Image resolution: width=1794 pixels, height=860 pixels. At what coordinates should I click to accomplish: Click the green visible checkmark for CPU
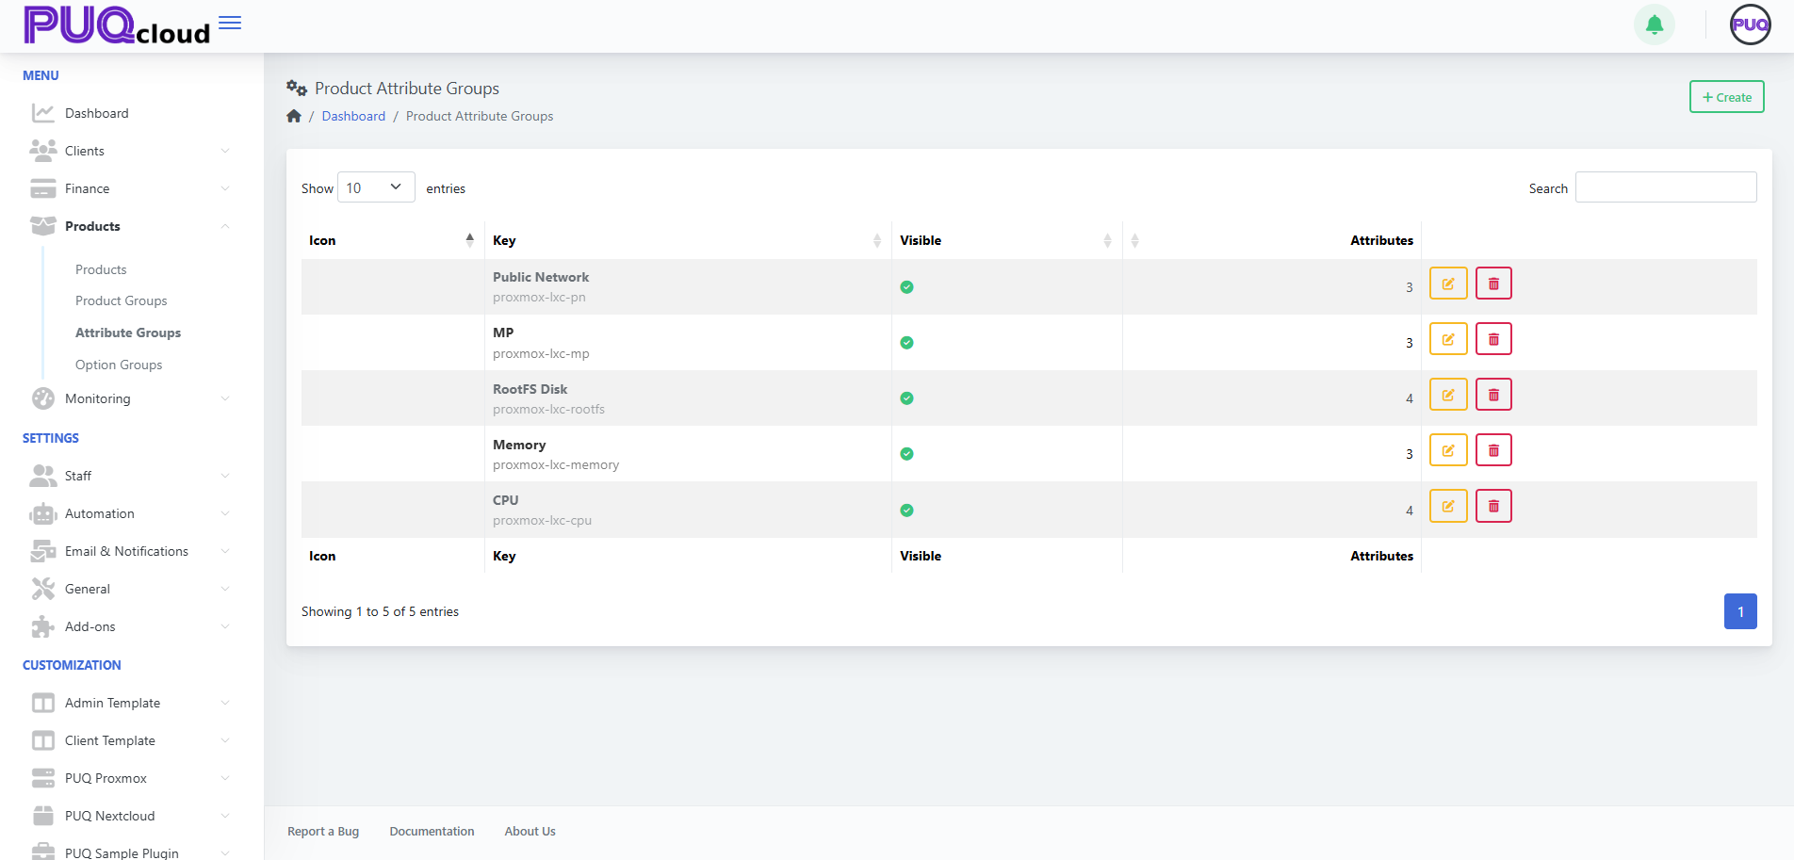[906, 510]
